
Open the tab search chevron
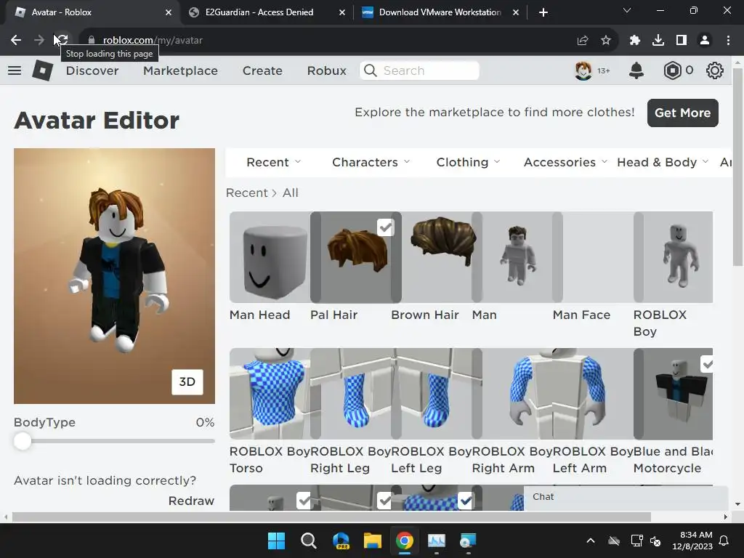click(627, 10)
